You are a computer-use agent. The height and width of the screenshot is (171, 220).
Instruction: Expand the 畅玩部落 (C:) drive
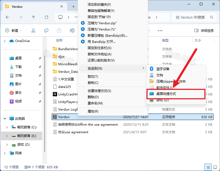click(x=7, y=127)
